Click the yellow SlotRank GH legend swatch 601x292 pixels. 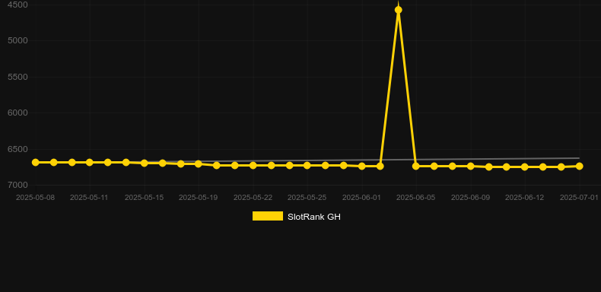click(x=268, y=216)
